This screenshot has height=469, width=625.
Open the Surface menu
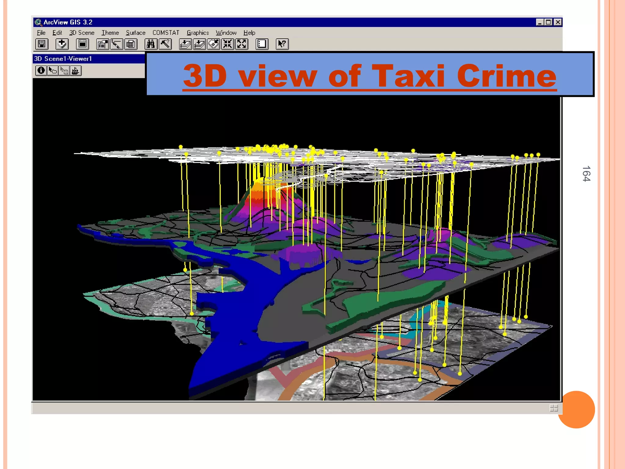[x=136, y=33]
